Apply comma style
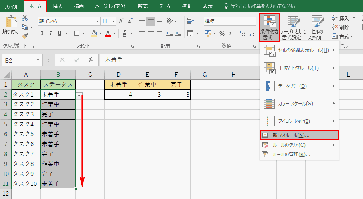Image resolution: width=363 pixels, height=199 pixels. 230,34
